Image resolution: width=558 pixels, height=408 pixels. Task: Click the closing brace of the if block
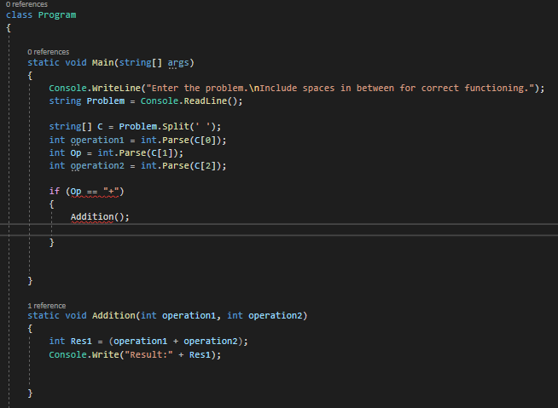tap(51, 243)
